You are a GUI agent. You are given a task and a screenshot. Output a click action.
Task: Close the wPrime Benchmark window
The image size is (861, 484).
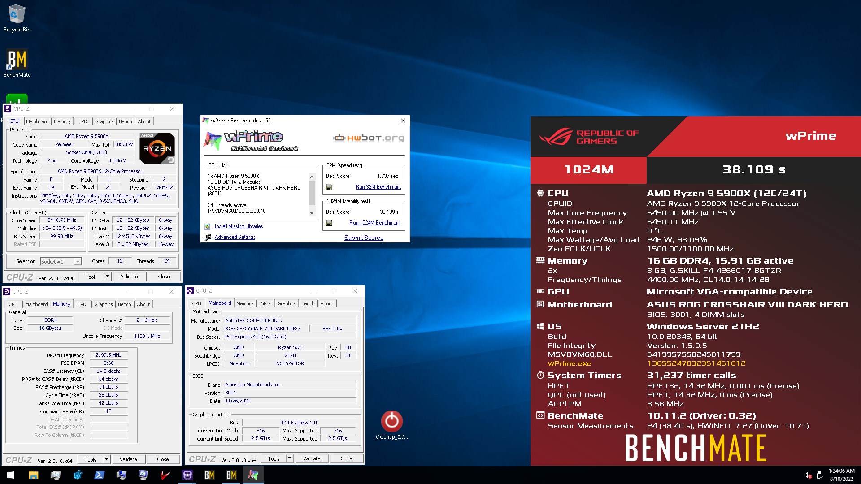click(403, 121)
